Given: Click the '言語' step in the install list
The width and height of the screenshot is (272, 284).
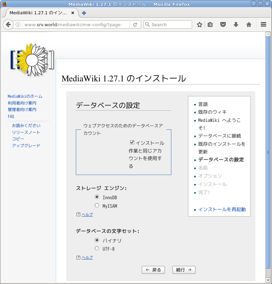Looking at the screenshot, I should (x=203, y=104).
